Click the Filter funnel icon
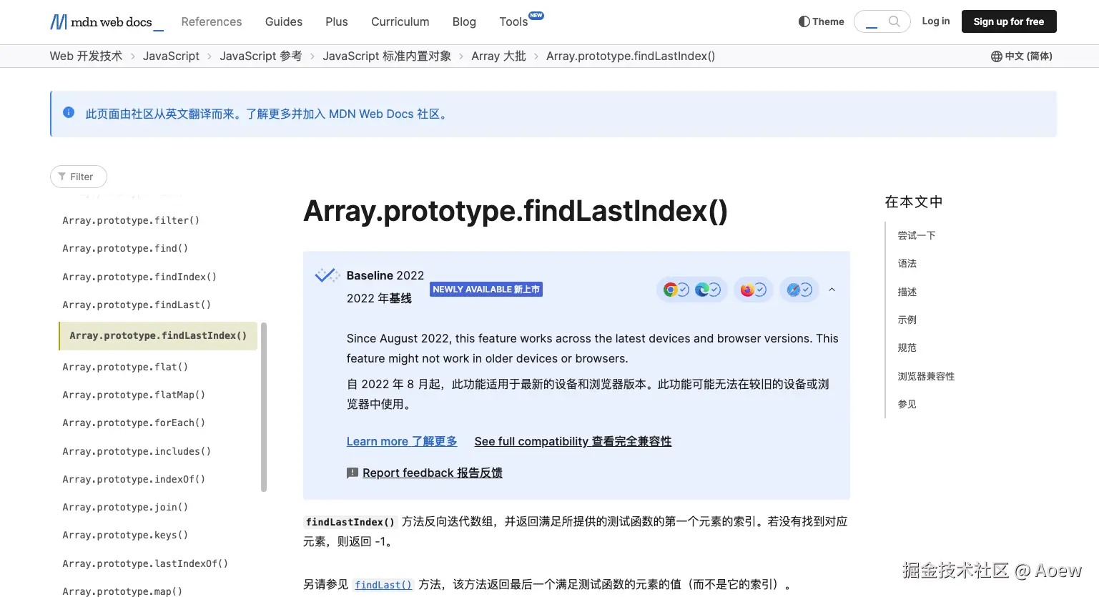This screenshot has height=597, width=1099. point(62,177)
